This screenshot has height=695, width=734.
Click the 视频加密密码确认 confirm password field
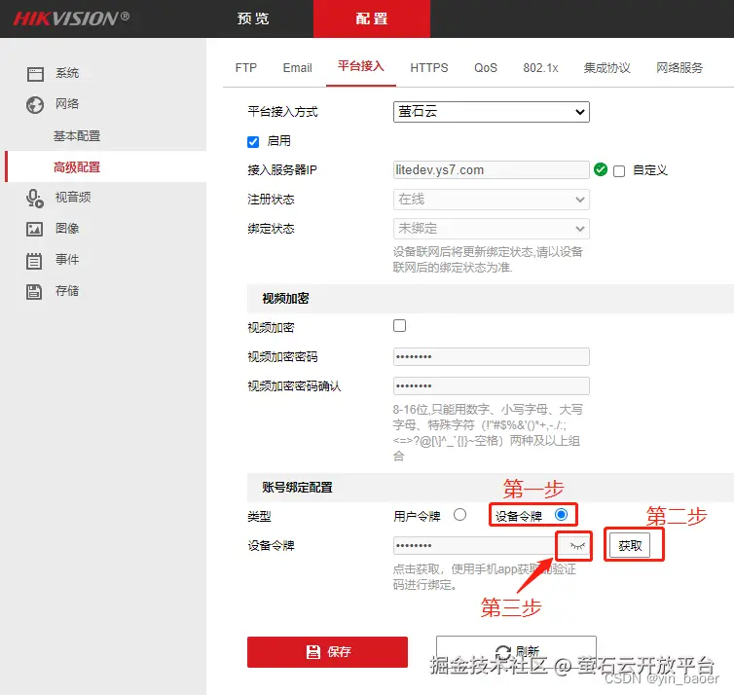(x=491, y=385)
